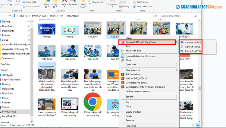Viewport: 226px width, 128px height.
Task: Click the search magnifier icon
Action: [196, 16]
